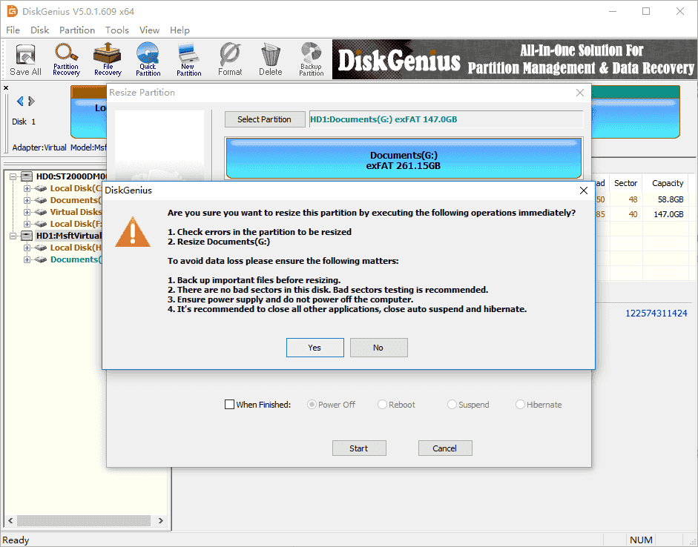The height and width of the screenshot is (547, 698).
Task: Click the NUM status bar indicator
Action: tap(641, 540)
